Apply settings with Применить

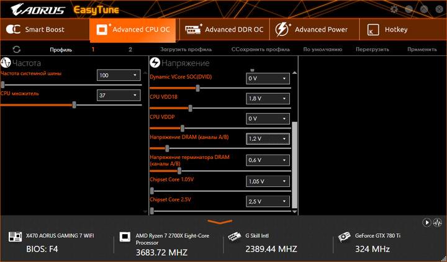(422, 49)
